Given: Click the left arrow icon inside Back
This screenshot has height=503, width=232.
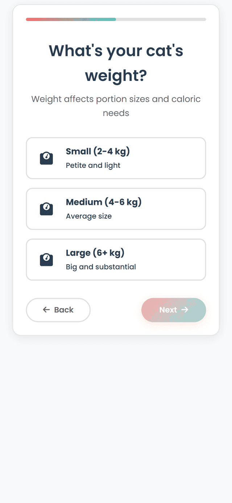Looking at the screenshot, I should (x=46, y=310).
